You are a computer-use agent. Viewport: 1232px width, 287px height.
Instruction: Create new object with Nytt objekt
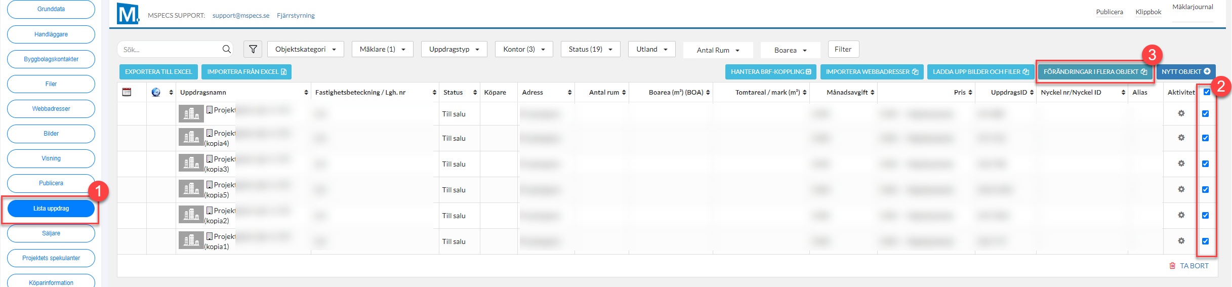coord(1186,72)
